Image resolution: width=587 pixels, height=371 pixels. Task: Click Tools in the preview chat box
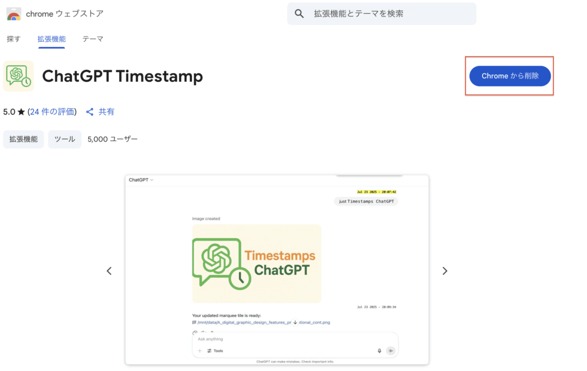pyautogui.click(x=215, y=350)
